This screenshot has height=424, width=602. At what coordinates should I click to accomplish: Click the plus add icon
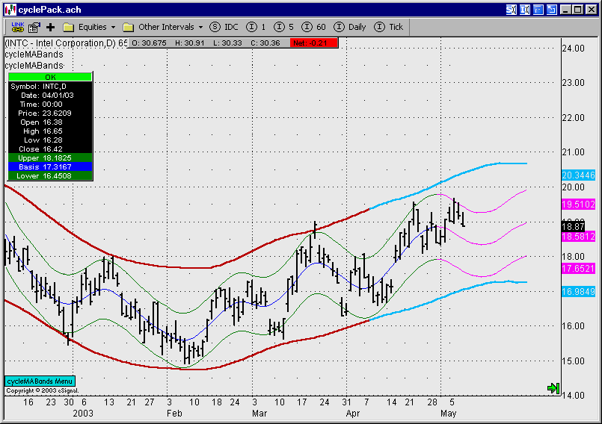50,27
